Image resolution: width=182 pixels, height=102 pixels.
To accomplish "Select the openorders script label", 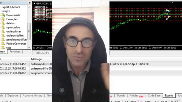I will click(13, 27).
